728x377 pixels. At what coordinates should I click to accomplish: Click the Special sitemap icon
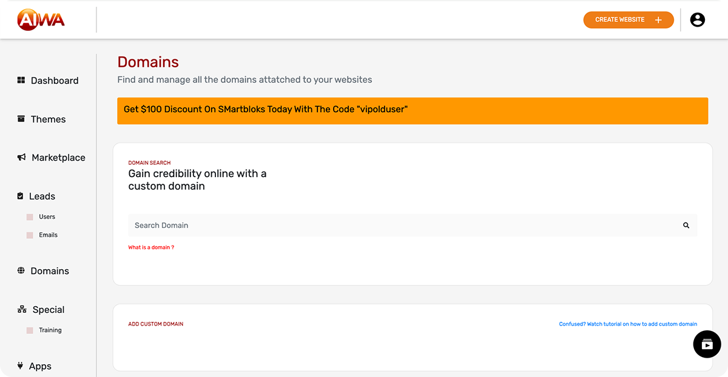click(22, 310)
